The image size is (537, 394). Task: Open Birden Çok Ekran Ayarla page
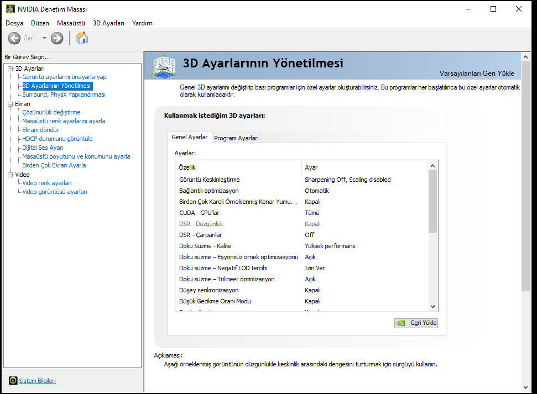point(54,165)
